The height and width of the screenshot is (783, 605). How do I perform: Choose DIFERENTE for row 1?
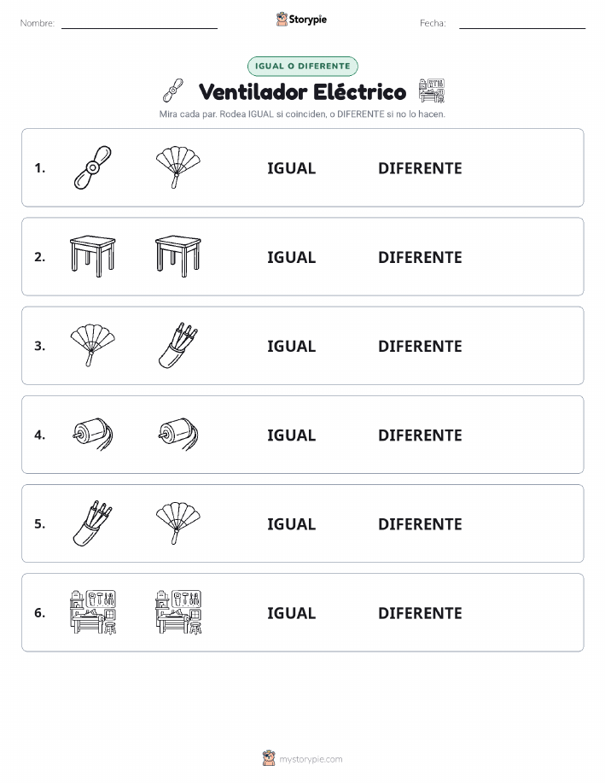click(420, 168)
